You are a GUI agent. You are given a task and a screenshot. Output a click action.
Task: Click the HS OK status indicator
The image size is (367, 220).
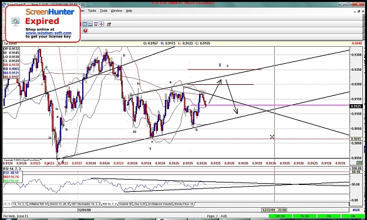pos(281,216)
